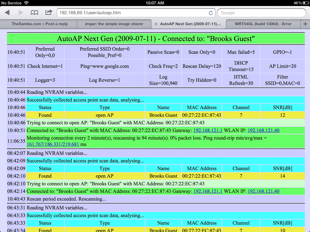Screen dimensions: 310x232
Task: Open a new tab with plus icon
Action: (305, 24)
